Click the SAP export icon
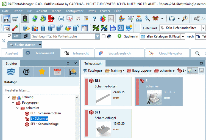Screen dimensions: 206x140 point(129,28)
